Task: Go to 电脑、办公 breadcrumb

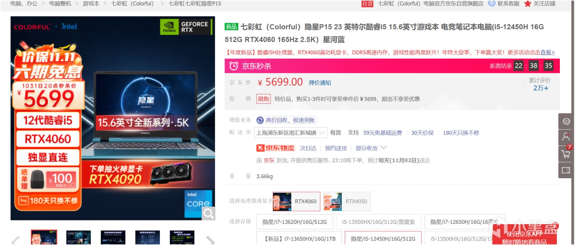Action: pyautogui.click(x=24, y=4)
